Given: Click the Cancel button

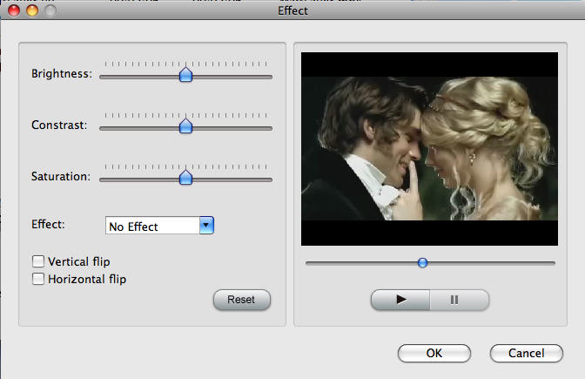Looking at the screenshot, I should [527, 353].
